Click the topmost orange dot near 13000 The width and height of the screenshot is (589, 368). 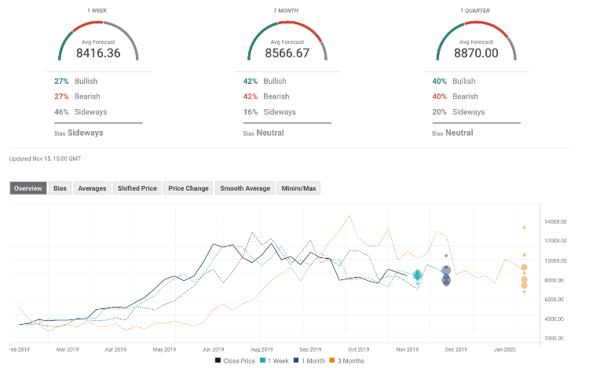tap(524, 228)
